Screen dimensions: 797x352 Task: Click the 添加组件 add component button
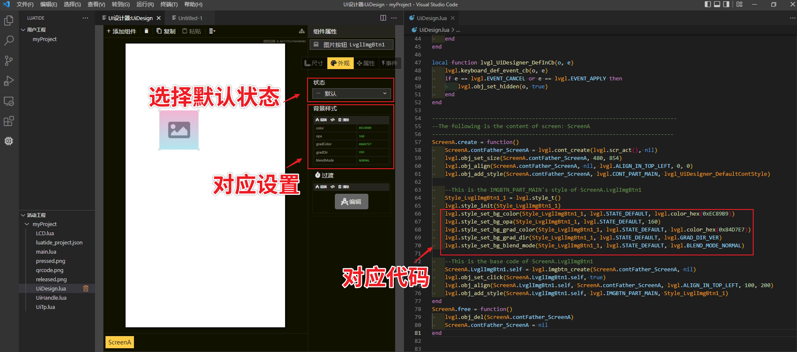point(122,31)
